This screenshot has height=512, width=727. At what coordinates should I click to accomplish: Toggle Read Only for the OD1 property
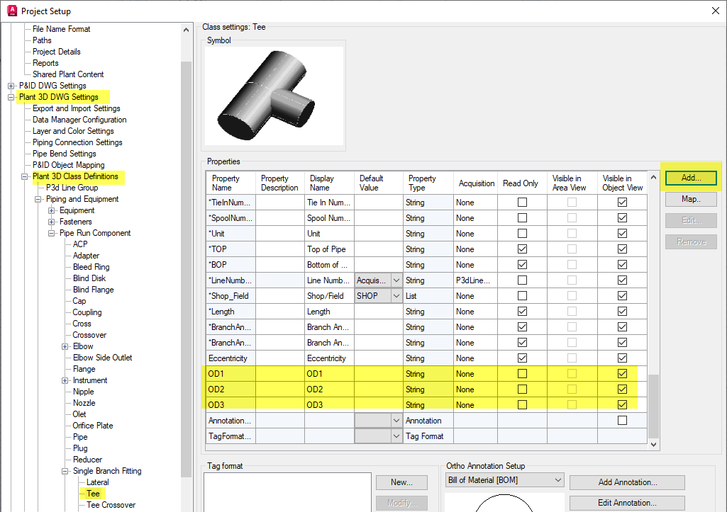click(522, 373)
